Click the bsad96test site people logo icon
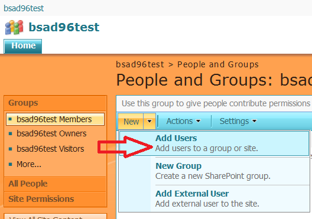 pos(14,27)
